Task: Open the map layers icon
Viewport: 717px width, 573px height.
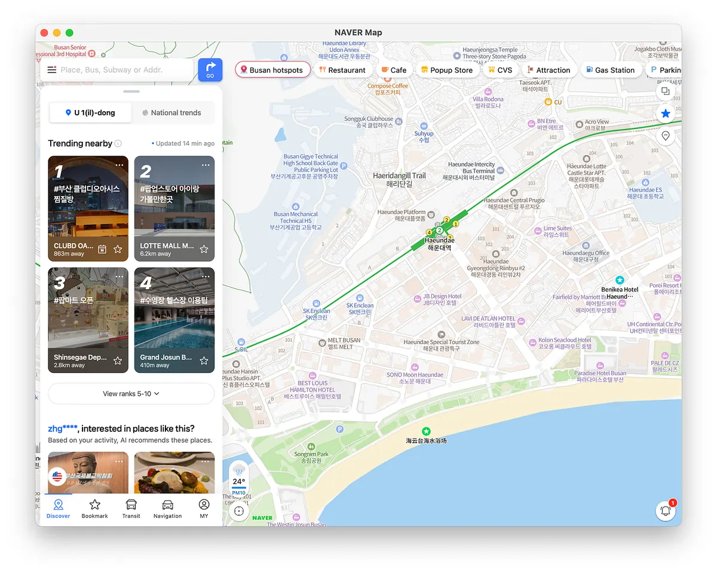Action: click(x=665, y=91)
